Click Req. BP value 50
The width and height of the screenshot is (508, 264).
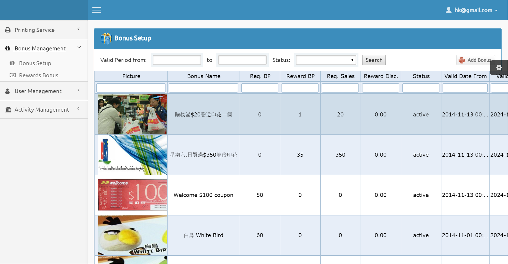(x=260, y=195)
